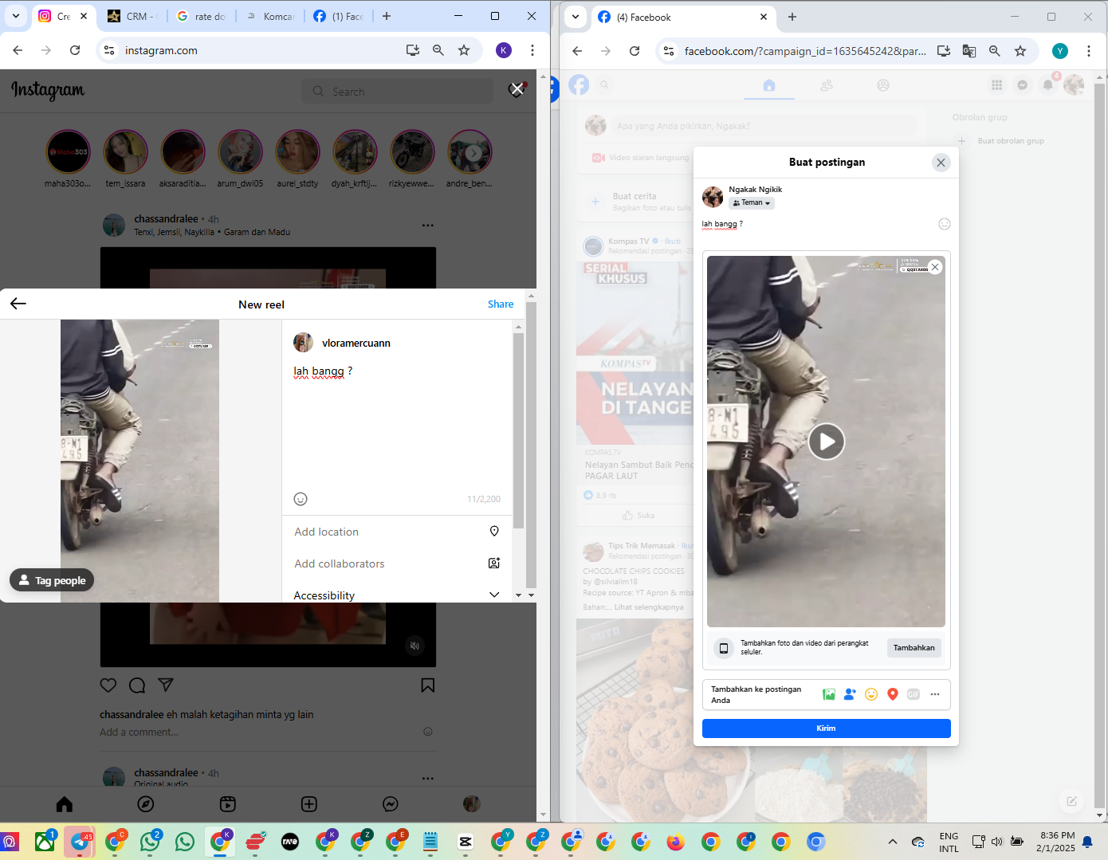This screenshot has width=1108, height=860.
Task: Show hidden system tray icons
Action: point(893,842)
